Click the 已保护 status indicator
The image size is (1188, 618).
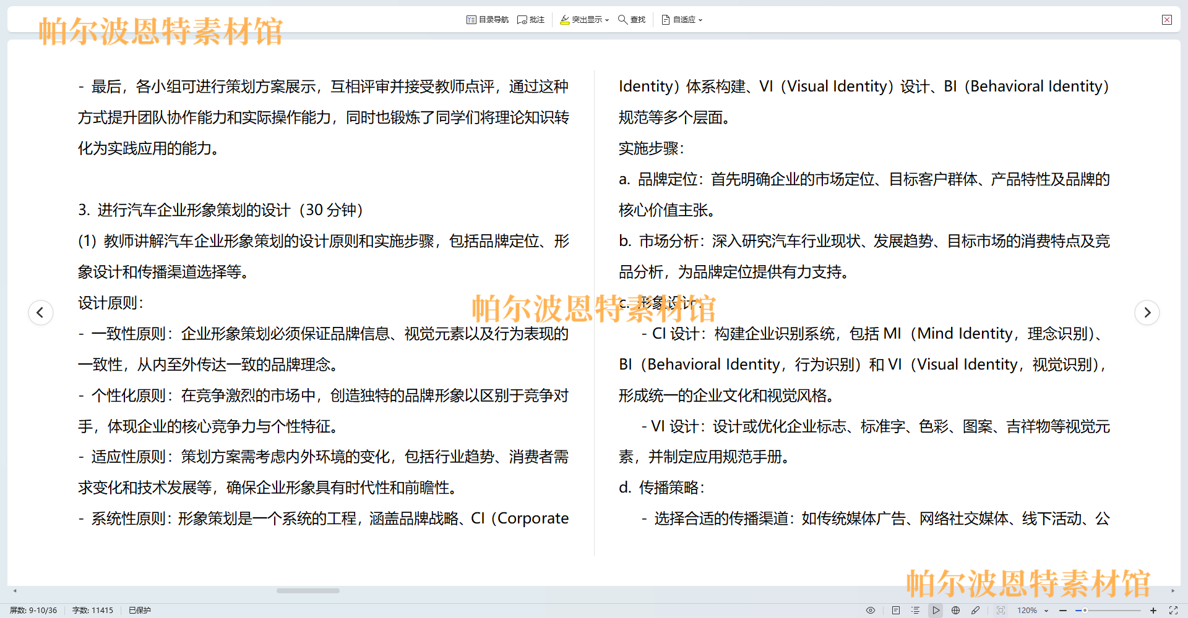pyautogui.click(x=140, y=610)
